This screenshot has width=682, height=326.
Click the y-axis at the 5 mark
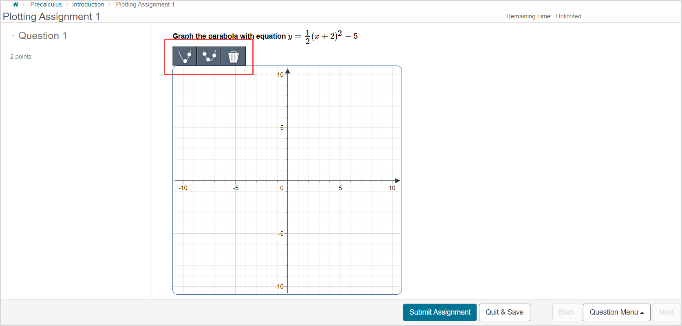pos(287,128)
